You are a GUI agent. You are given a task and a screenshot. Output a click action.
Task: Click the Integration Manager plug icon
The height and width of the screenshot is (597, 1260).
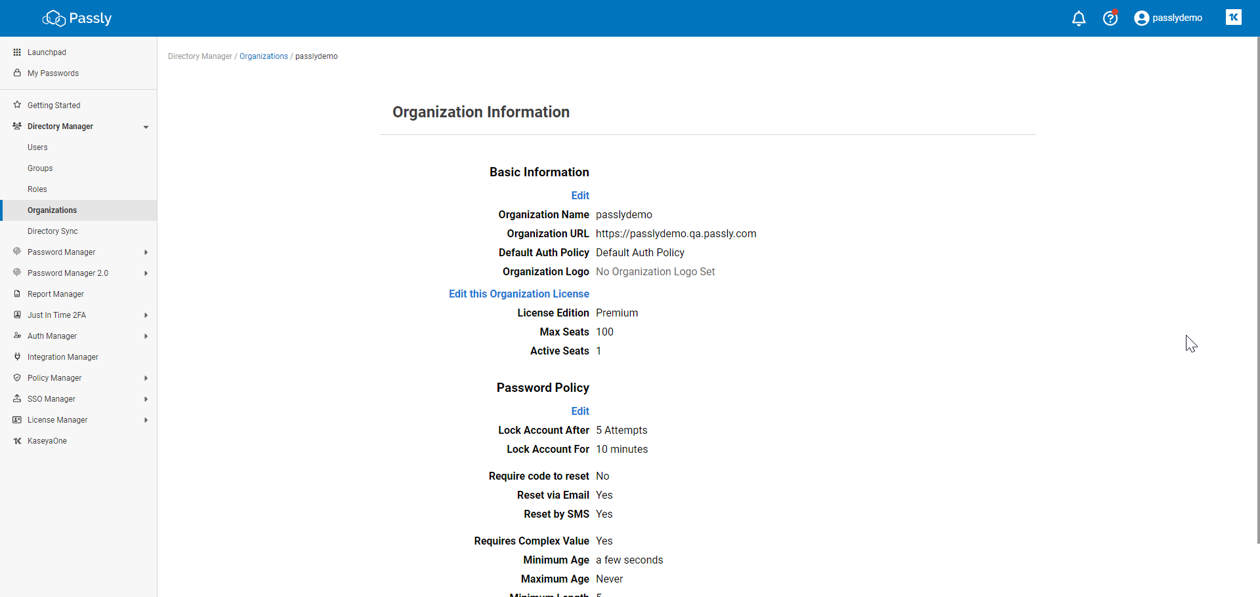point(17,356)
